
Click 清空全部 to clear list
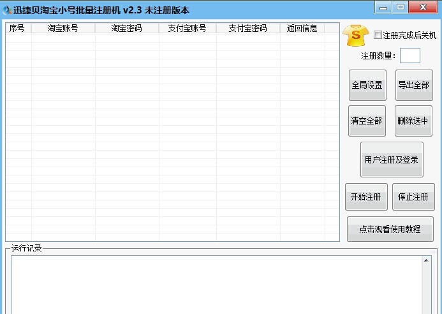coord(367,121)
